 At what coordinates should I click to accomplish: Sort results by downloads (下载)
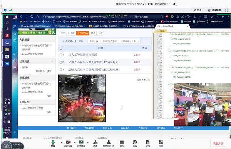100,33
